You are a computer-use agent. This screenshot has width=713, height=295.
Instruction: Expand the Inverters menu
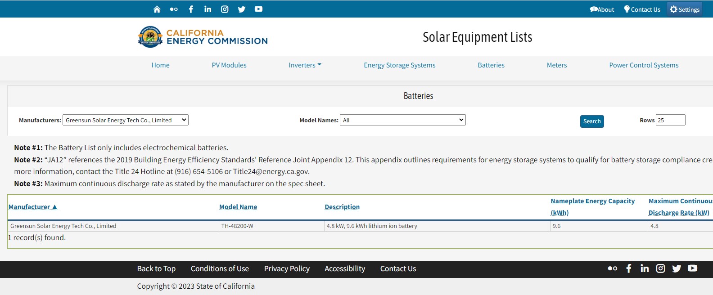click(305, 65)
